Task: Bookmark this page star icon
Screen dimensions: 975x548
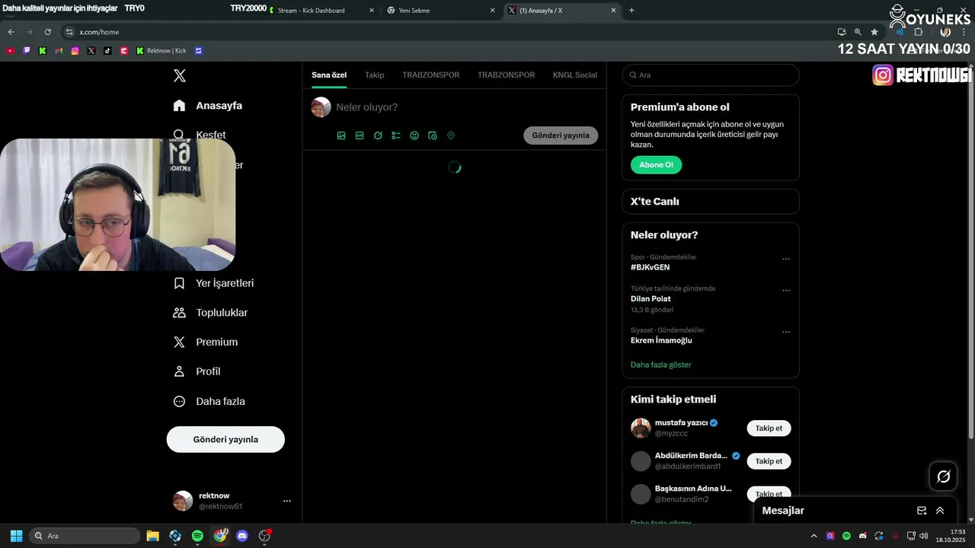Action: [x=874, y=32]
